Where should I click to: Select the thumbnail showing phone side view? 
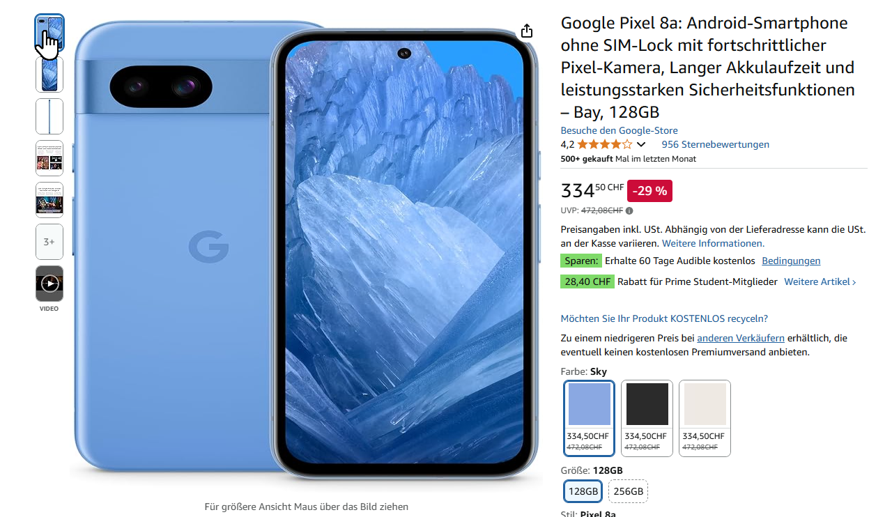click(49, 116)
